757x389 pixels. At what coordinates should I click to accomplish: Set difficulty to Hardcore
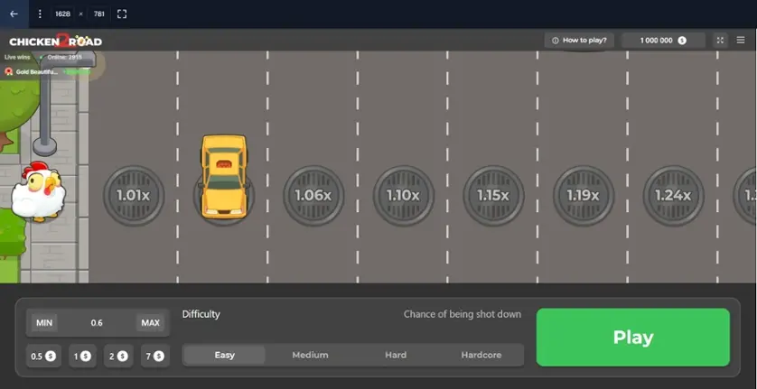tap(481, 355)
